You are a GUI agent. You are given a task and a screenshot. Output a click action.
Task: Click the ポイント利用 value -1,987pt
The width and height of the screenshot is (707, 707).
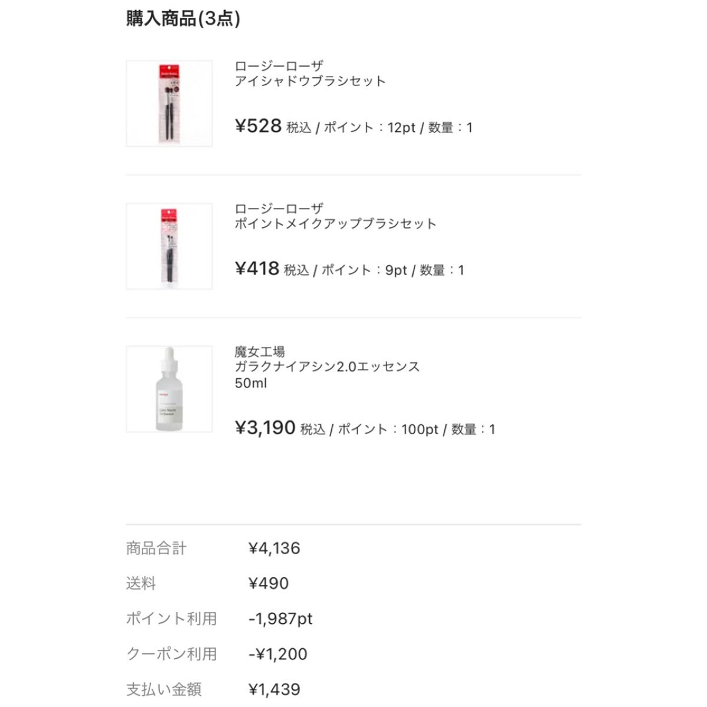(x=280, y=619)
